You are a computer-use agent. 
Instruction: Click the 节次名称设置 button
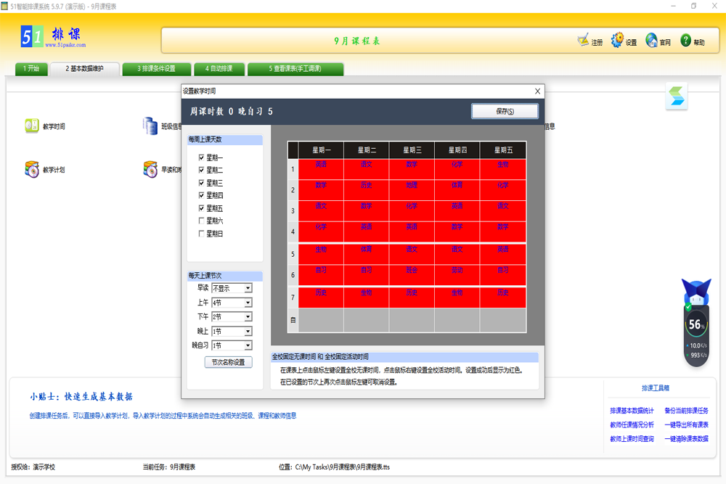point(228,362)
